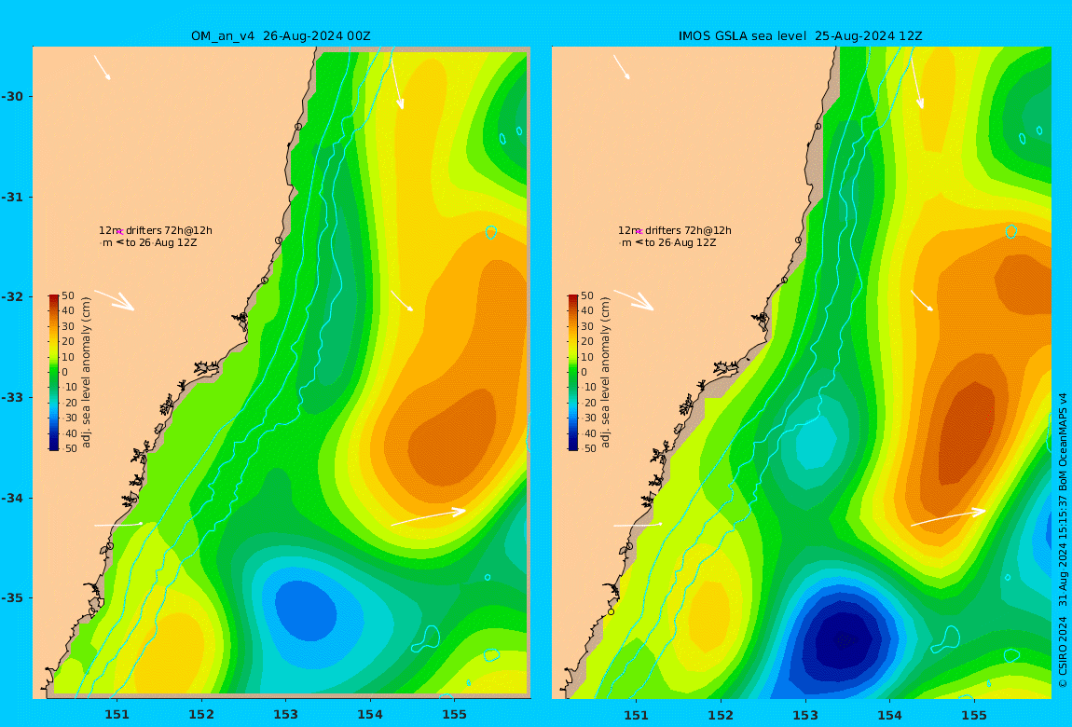Click longitude 151 under the left map
Screen dimensions: 1072x727
pyautogui.click(x=117, y=715)
